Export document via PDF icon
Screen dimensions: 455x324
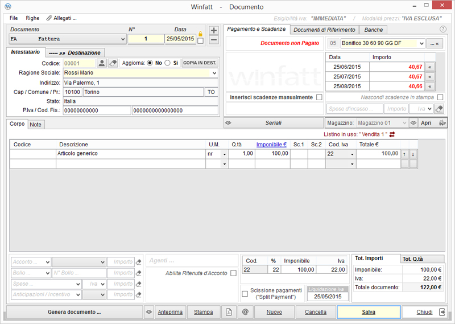[229, 312]
